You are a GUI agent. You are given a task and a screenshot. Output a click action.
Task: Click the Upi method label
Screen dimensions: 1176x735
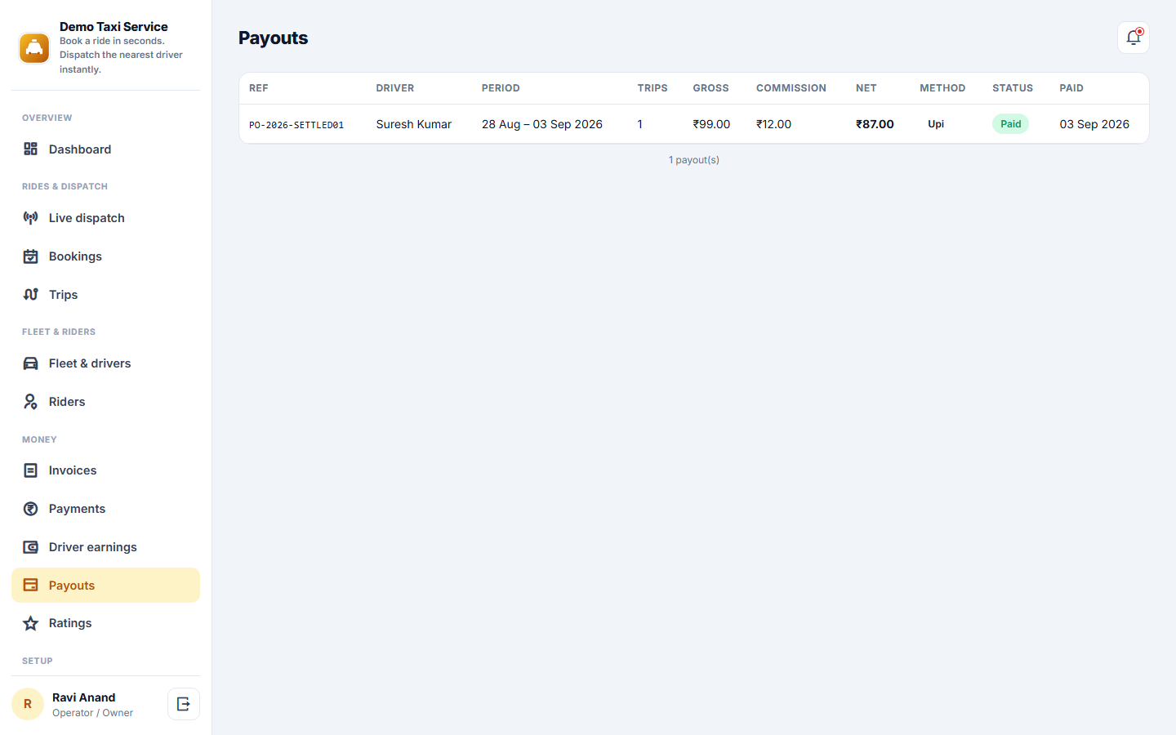click(936, 124)
